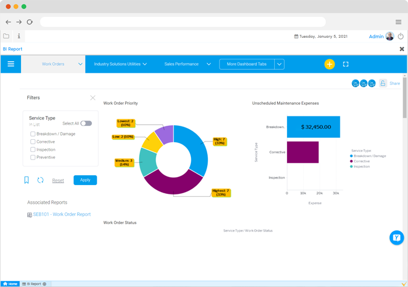Open More Dashboard Tabs dropdown arrow
Screen dimensions: 408x287
pyautogui.click(x=279, y=64)
